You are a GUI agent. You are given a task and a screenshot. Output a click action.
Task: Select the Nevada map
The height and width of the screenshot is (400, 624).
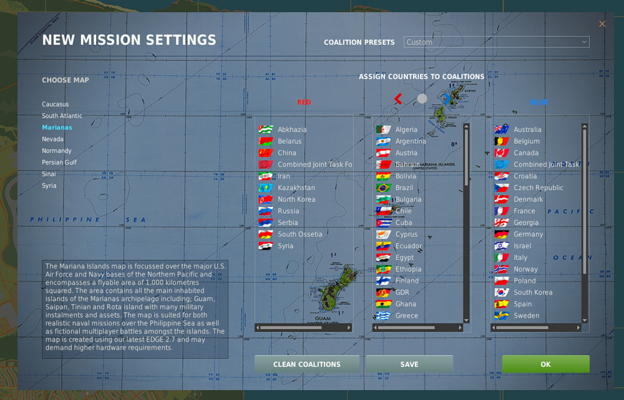click(52, 139)
